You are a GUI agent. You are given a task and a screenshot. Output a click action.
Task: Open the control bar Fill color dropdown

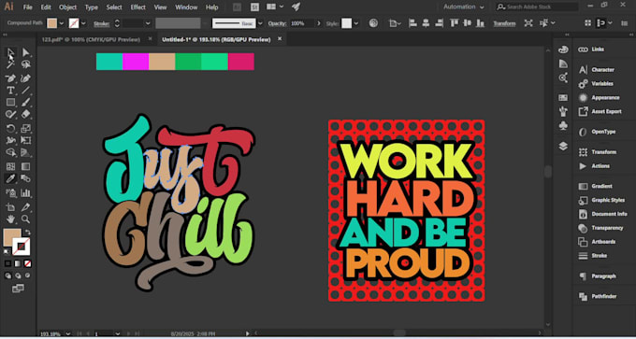62,23
